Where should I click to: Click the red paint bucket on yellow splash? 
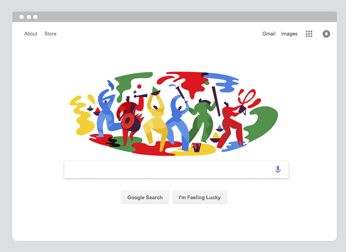tap(196, 147)
